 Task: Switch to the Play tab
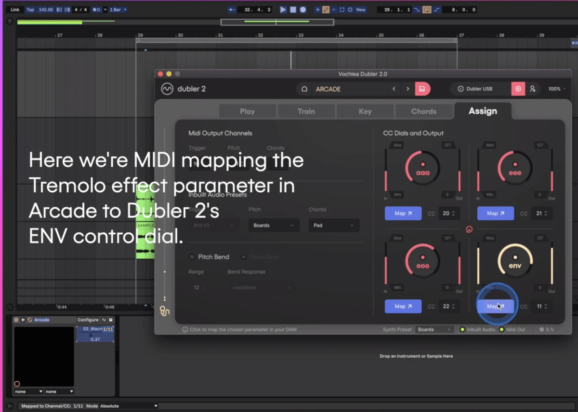pyautogui.click(x=248, y=111)
